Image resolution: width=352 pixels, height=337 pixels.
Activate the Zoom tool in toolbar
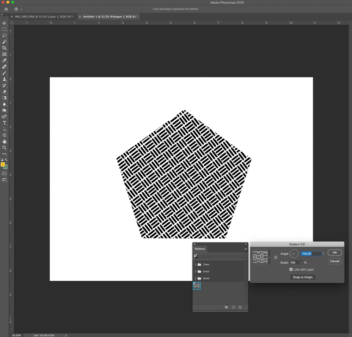[4, 148]
